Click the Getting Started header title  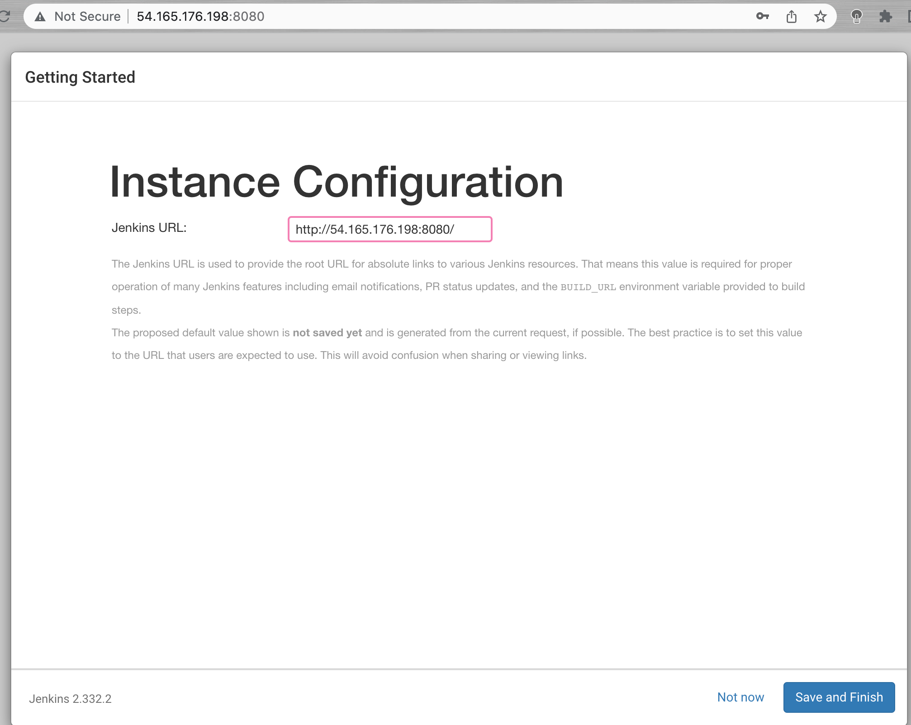pyautogui.click(x=80, y=77)
